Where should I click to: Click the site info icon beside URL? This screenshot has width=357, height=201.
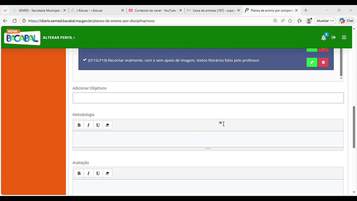pos(24,21)
